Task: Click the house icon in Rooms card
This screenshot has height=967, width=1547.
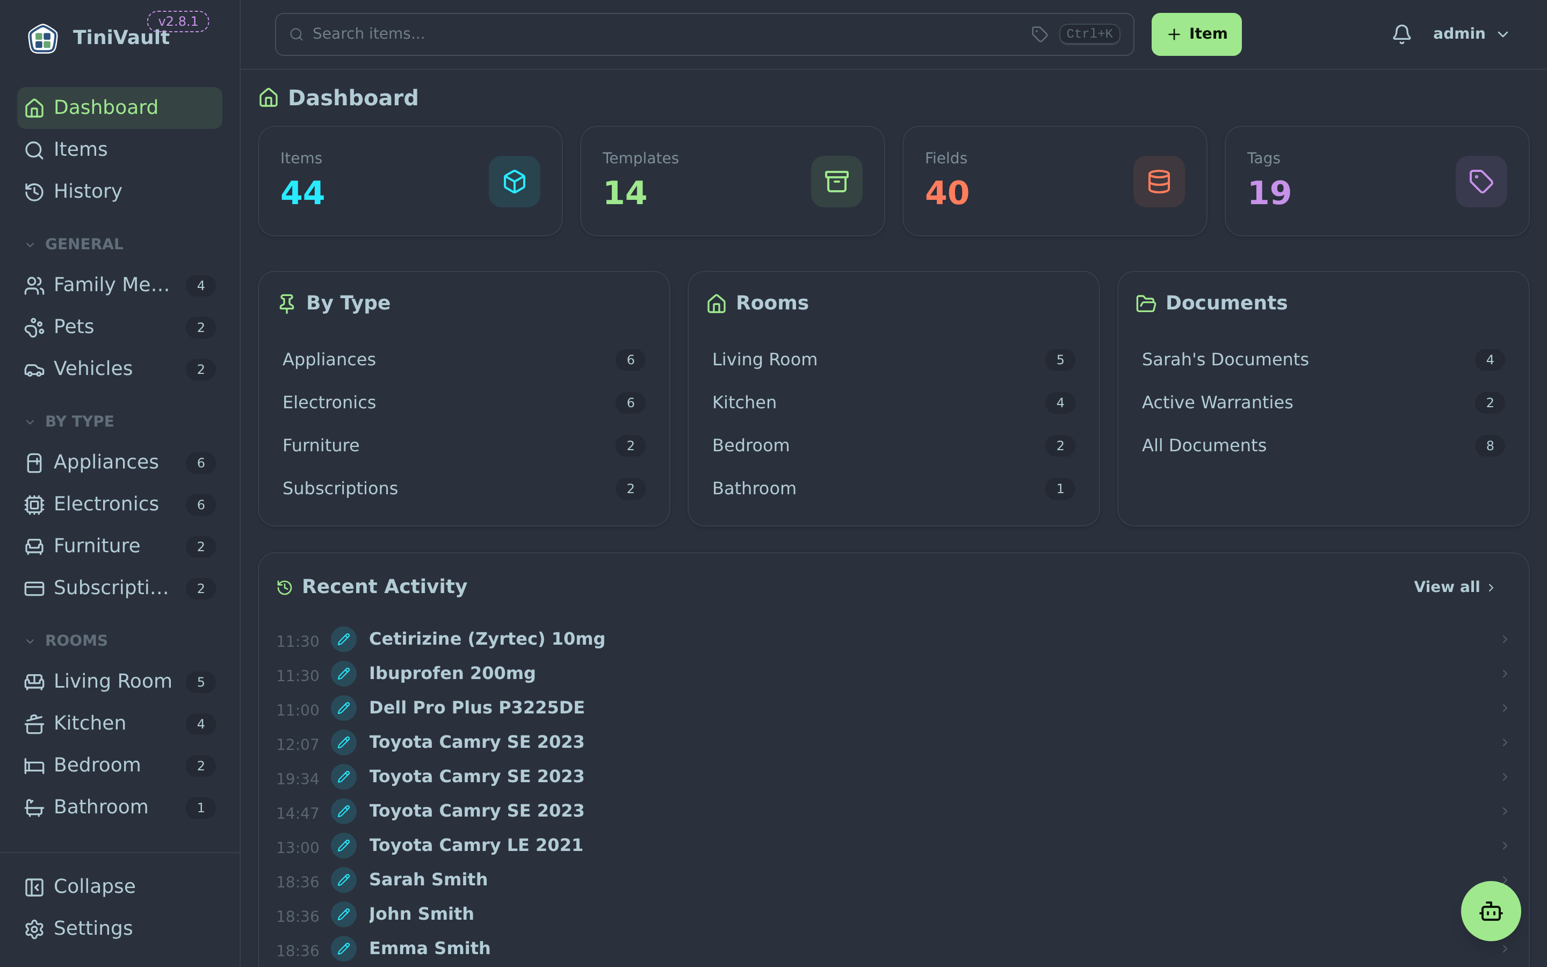Action: [716, 303]
